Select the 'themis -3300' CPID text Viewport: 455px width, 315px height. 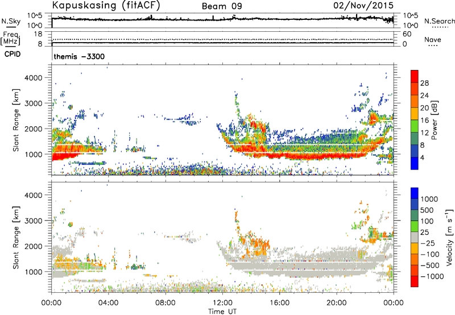point(79,56)
